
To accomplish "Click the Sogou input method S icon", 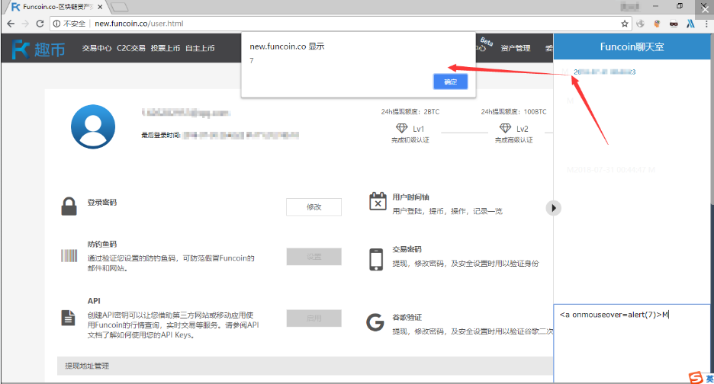I will 696,378.
